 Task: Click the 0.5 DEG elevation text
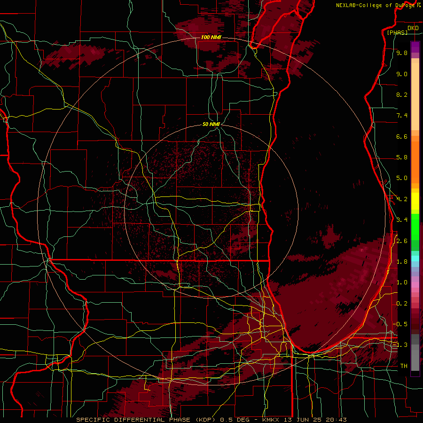[x=235, y=420]
